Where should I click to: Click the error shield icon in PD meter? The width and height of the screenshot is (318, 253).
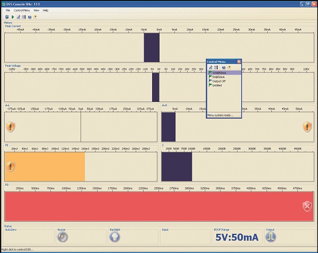[307, 205]
